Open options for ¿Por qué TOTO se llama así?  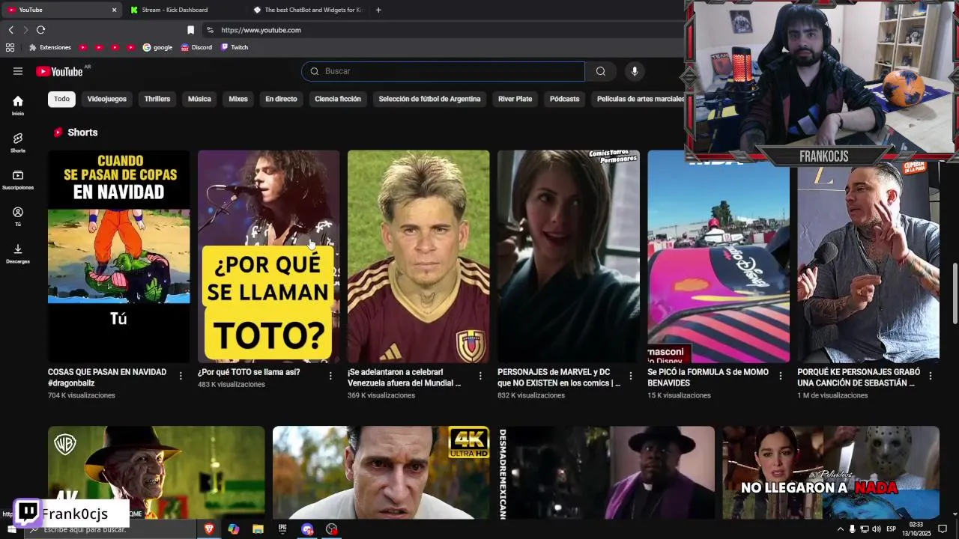pyautogui.click(x=330, y=376)
